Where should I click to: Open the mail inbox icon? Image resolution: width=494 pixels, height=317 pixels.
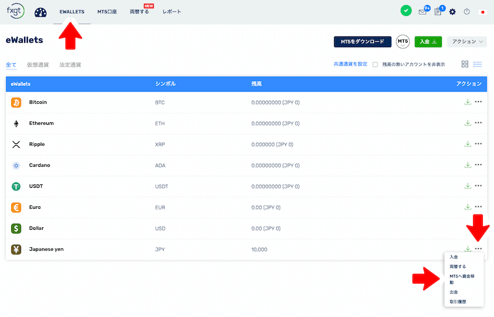(x=422, y=12)
